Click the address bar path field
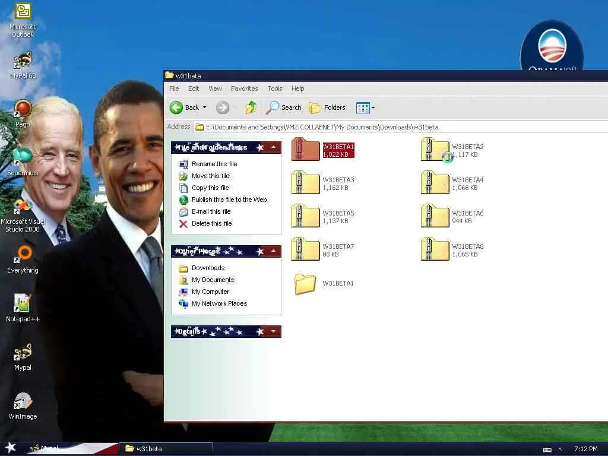608x456 pixels. pos(401,127)
